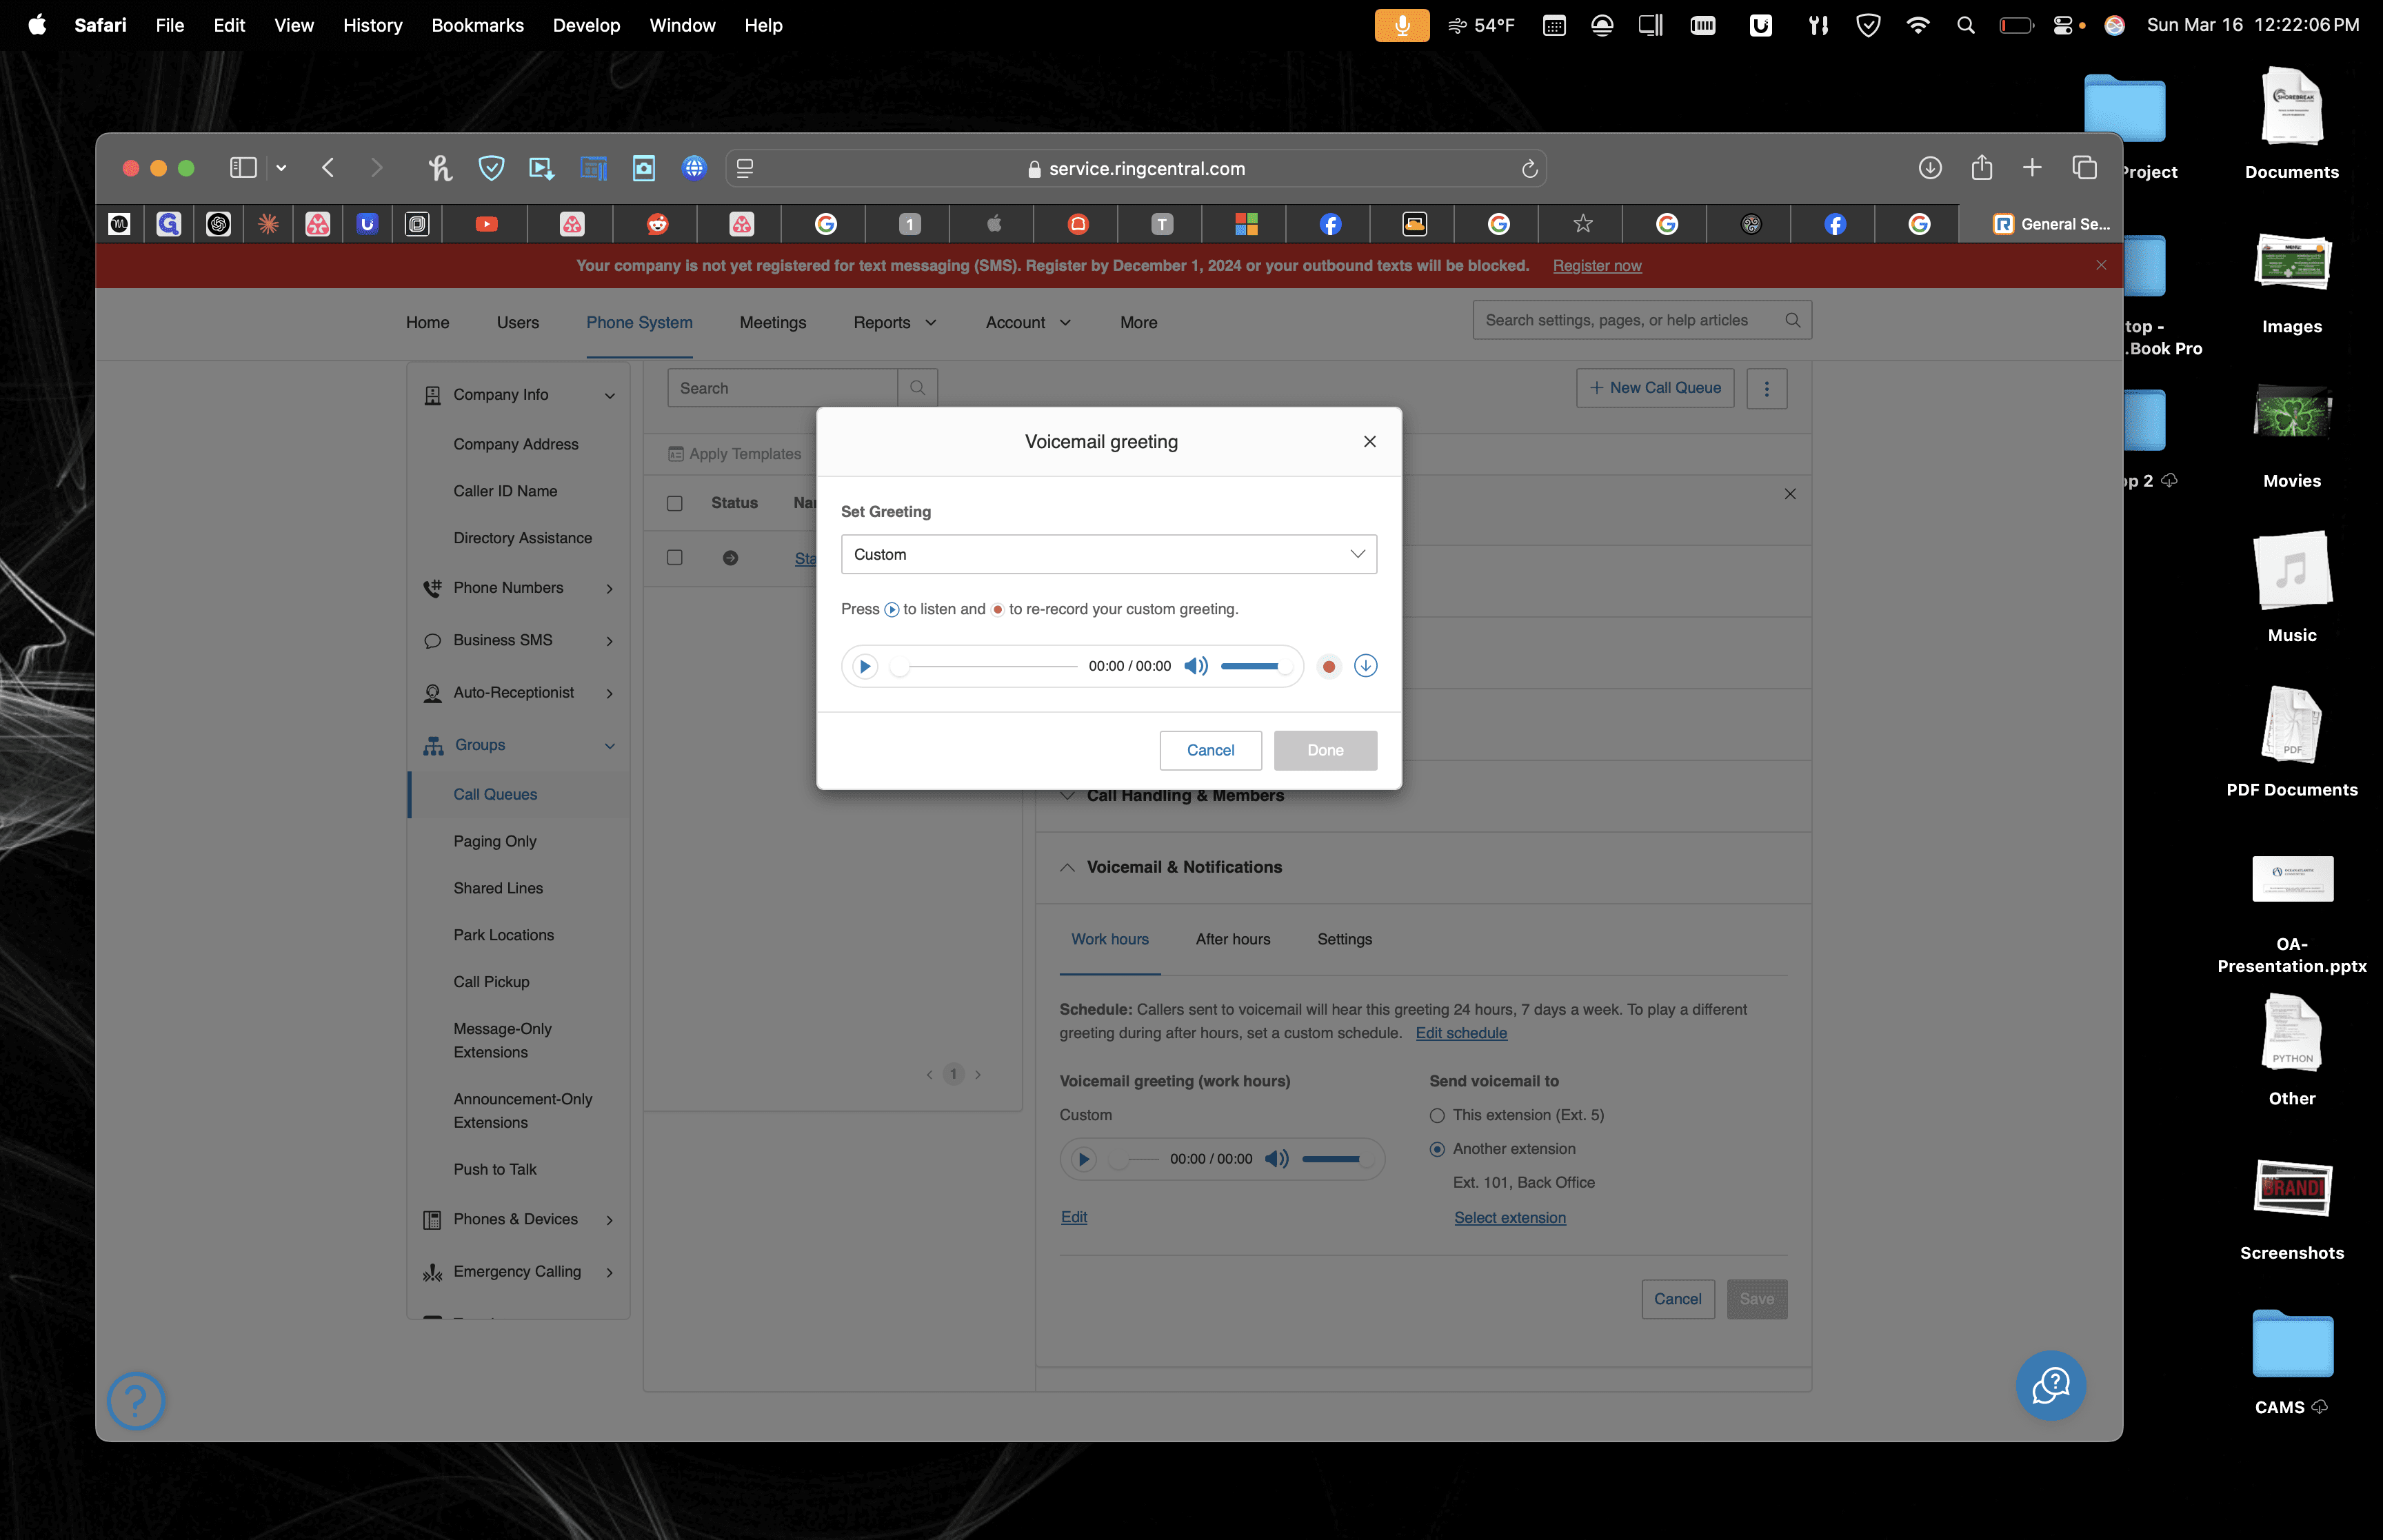Screen dimensions: 2383x1540
Task: Click the New Call Queue button
Action: click(1655, 388)
